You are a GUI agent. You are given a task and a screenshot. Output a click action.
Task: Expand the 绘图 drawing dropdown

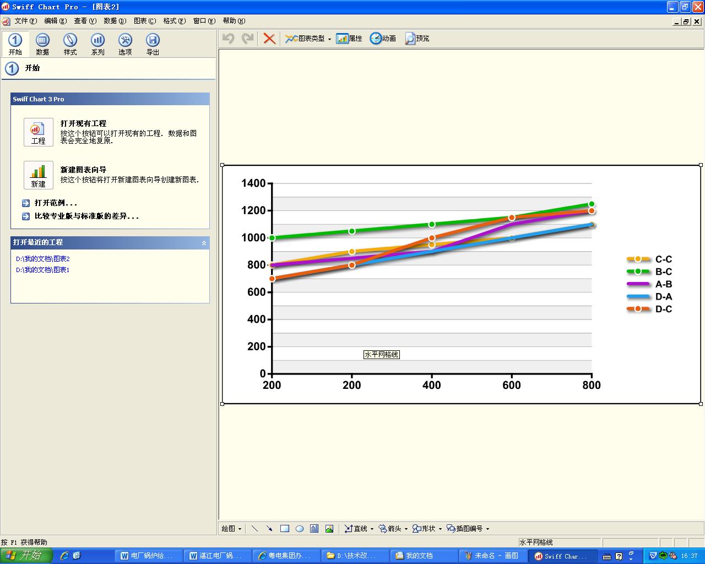(x=232, y=529)
